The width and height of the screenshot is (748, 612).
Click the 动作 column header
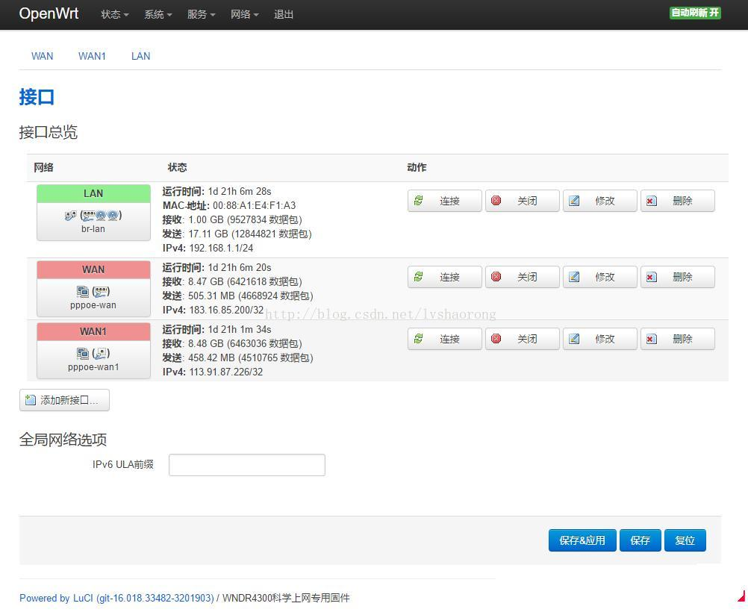pyautogui.click(x=417, y=167)
